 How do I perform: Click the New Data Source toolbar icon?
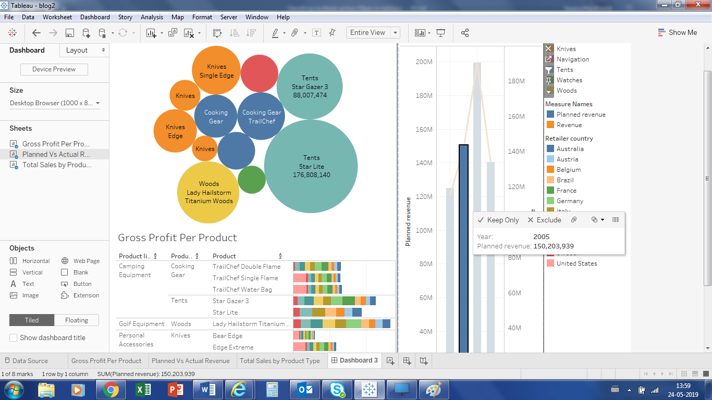(x=86, y=32)
